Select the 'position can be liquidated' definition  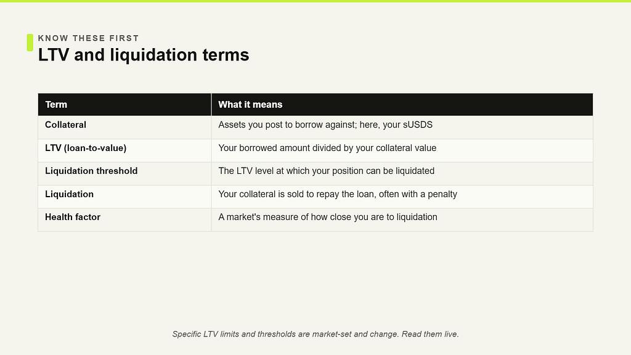(x=402, y=174)
